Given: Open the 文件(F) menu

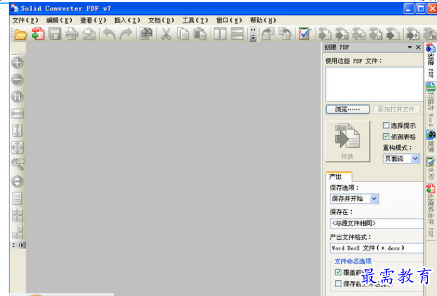Looking at the screenshot, I should point(26,20).
